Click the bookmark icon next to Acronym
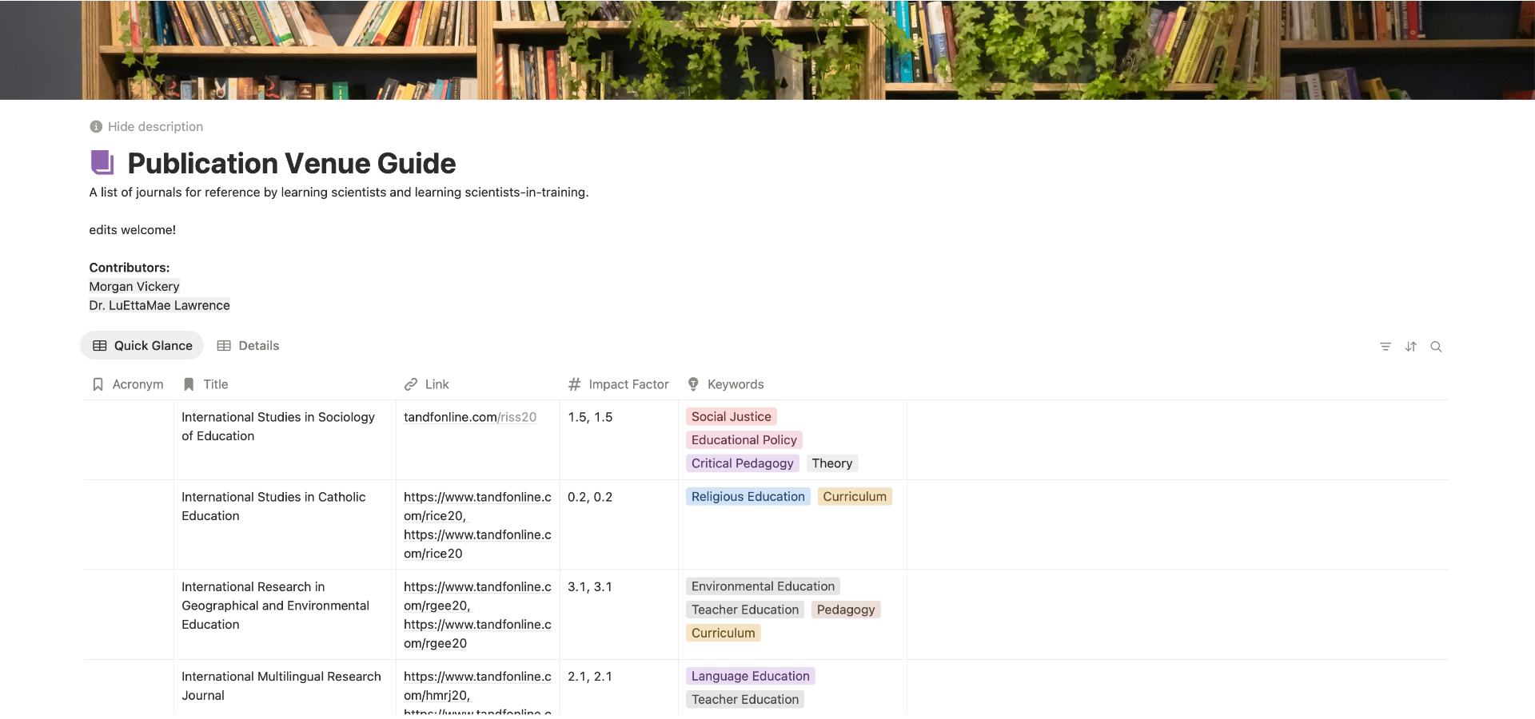This screenshot has width=1535, height=719. (98, 384)
